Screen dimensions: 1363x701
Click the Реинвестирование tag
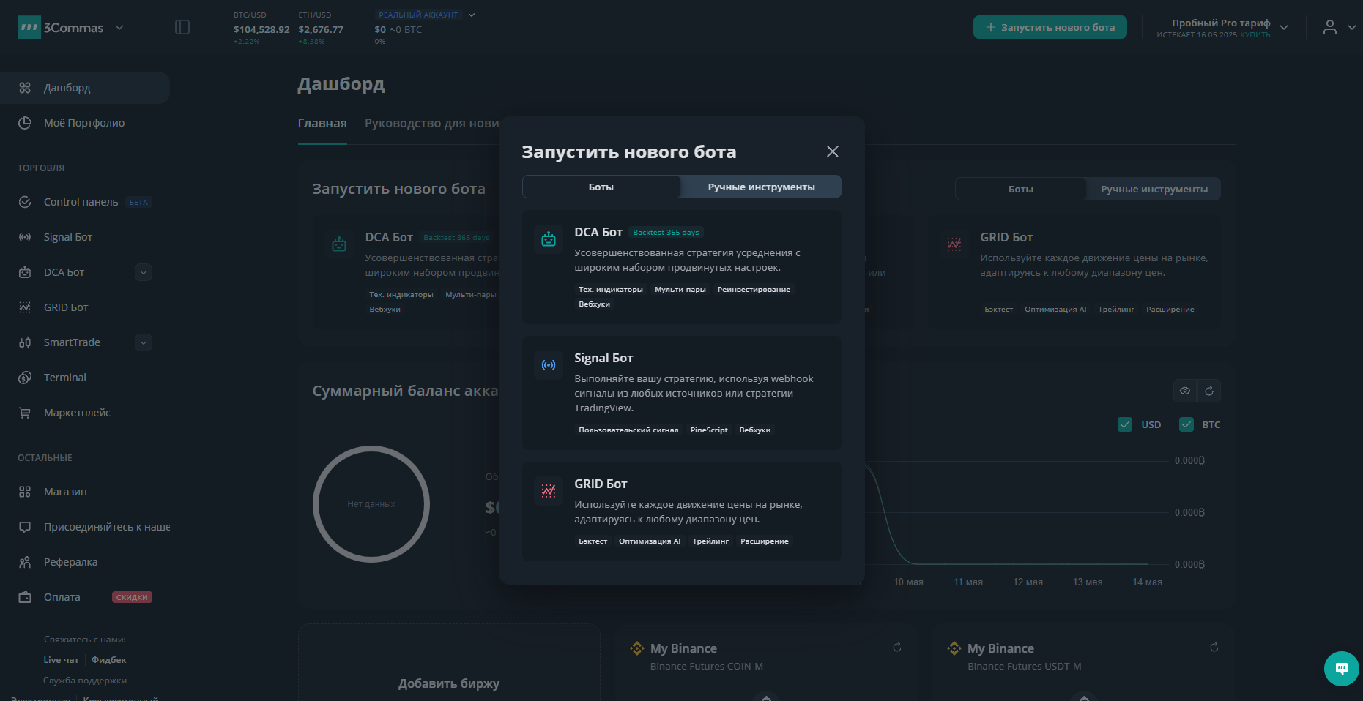[754, 290]
